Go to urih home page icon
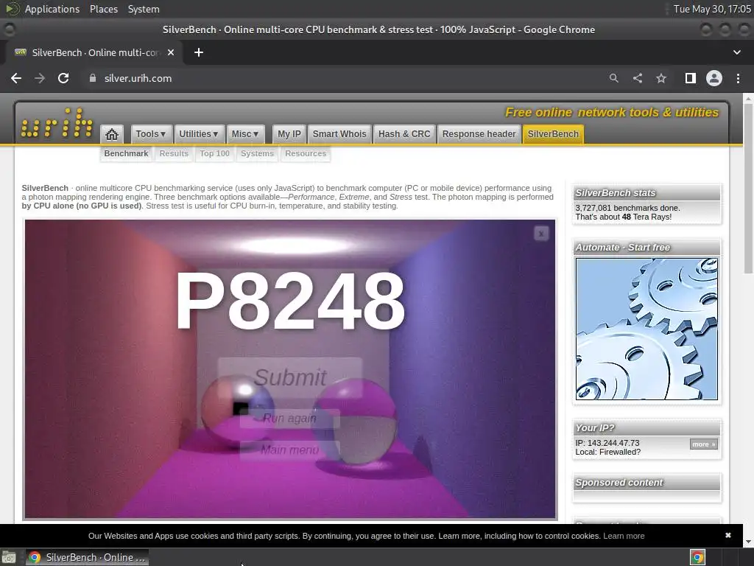 tap(112, 134)
